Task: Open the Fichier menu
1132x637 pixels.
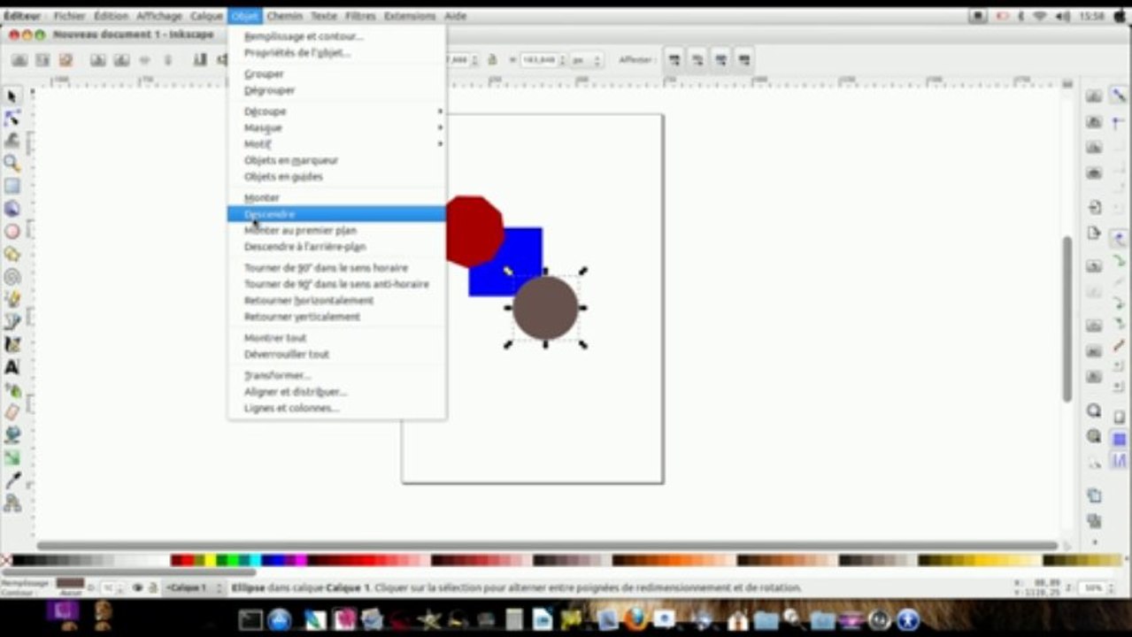Action: [x=69, y=16]
